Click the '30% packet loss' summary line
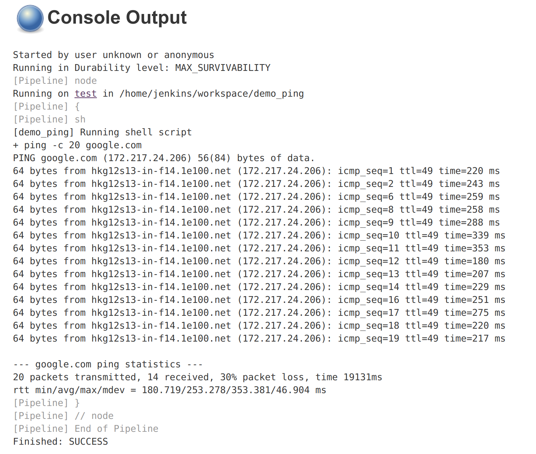Screen dimensions: 536x454 click(x=198, y=377)
